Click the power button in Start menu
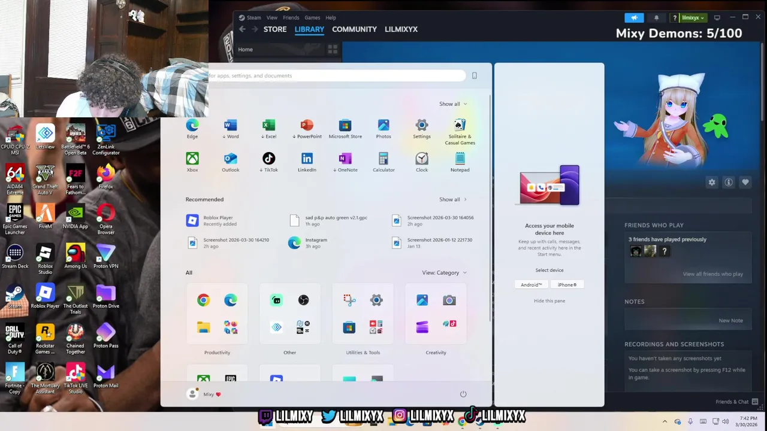Image resolution: width=767 pixels, height=431 pixels. point(463,394)
